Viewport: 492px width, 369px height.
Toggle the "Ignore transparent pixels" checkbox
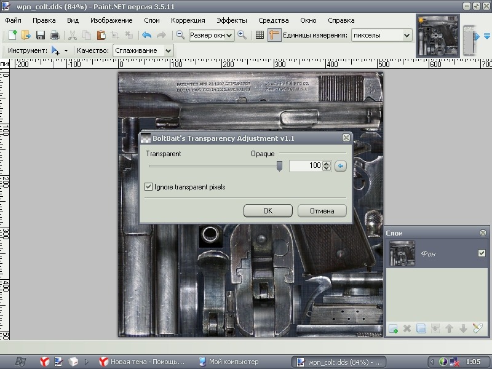(x=148, y=186)
